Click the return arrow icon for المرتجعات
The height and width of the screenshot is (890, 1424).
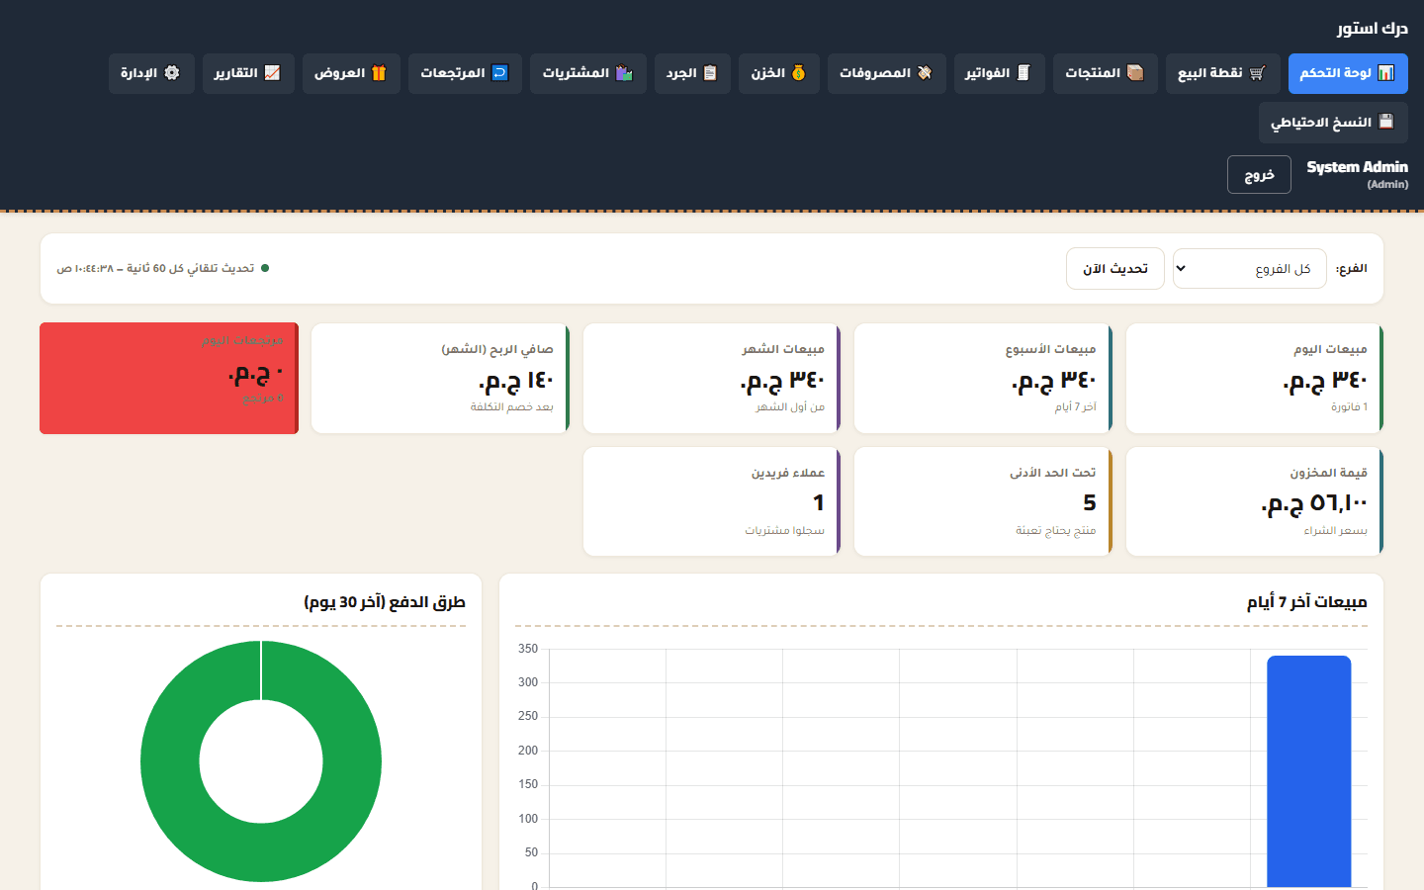pos(499,73)
